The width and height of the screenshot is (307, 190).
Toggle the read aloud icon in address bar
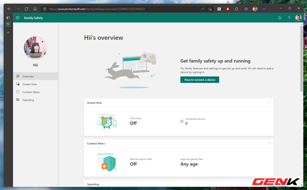click(202, 9)
